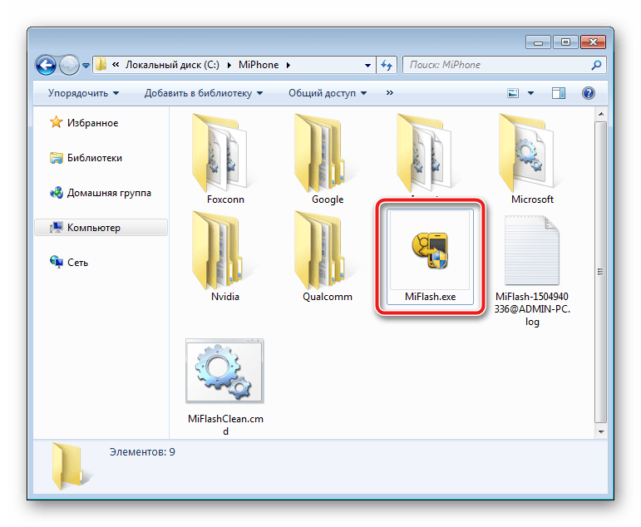Select the MiFlash.exe application icon

click(x=430, y=250)
